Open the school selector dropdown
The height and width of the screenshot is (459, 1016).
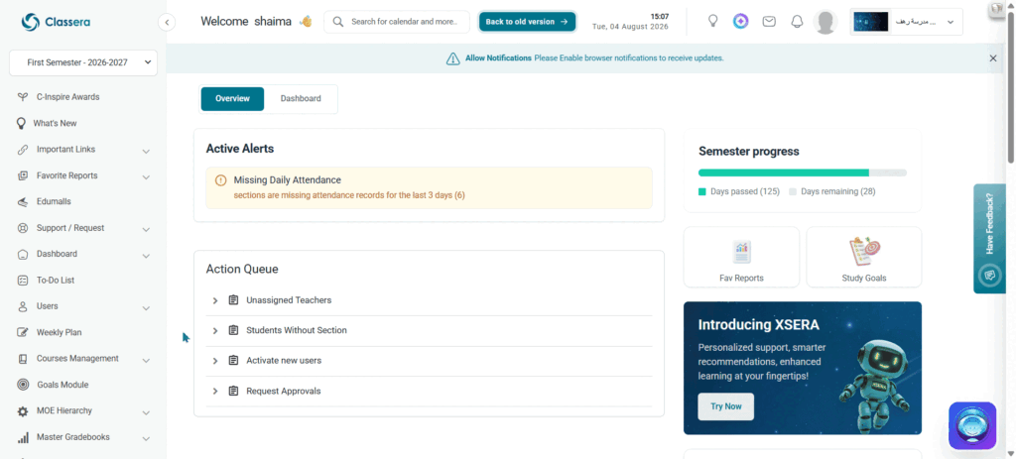point(906,22)
